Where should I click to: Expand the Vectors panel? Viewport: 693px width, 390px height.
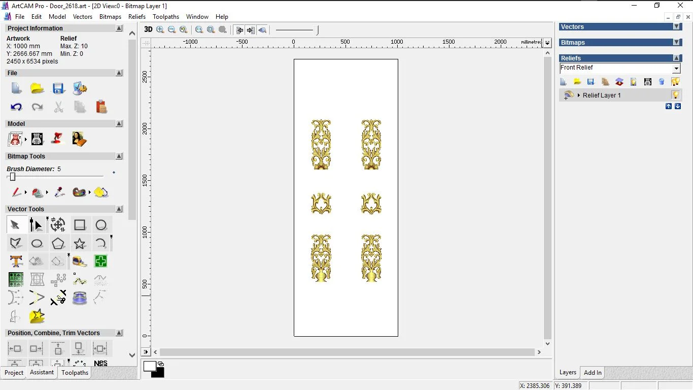[x=676, y=27]
